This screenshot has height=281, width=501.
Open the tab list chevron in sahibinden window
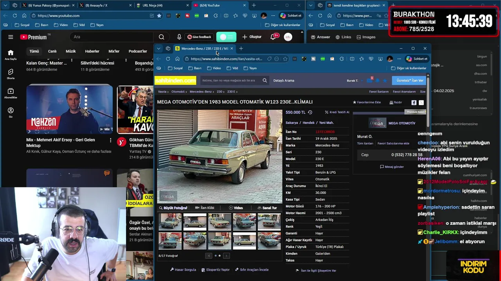point(159,48)
